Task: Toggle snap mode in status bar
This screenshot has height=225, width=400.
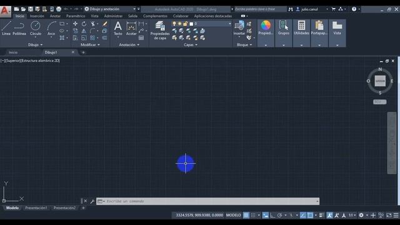Action: click(x=253, y=215)
